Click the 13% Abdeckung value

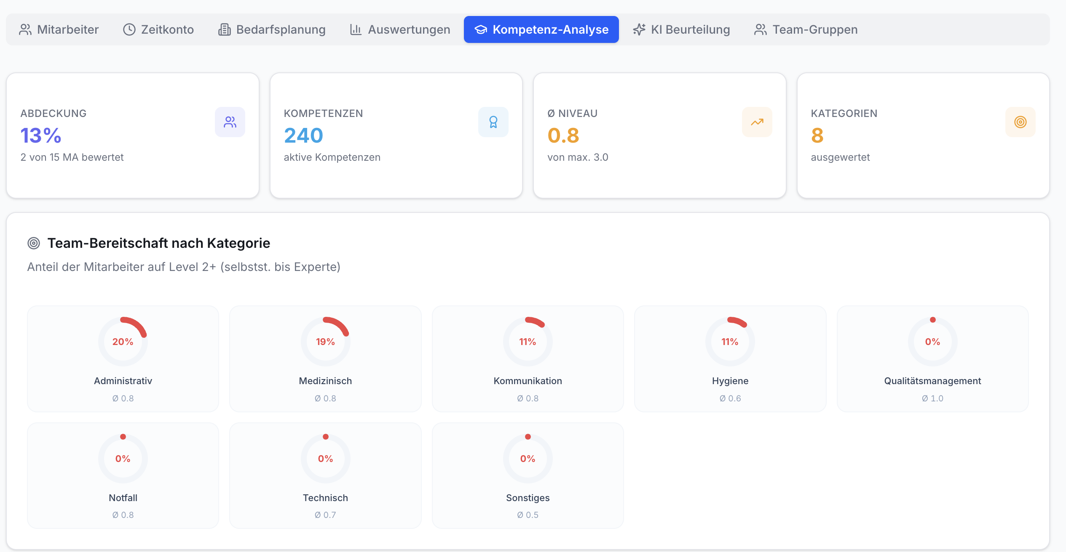(x=41, y=135)
